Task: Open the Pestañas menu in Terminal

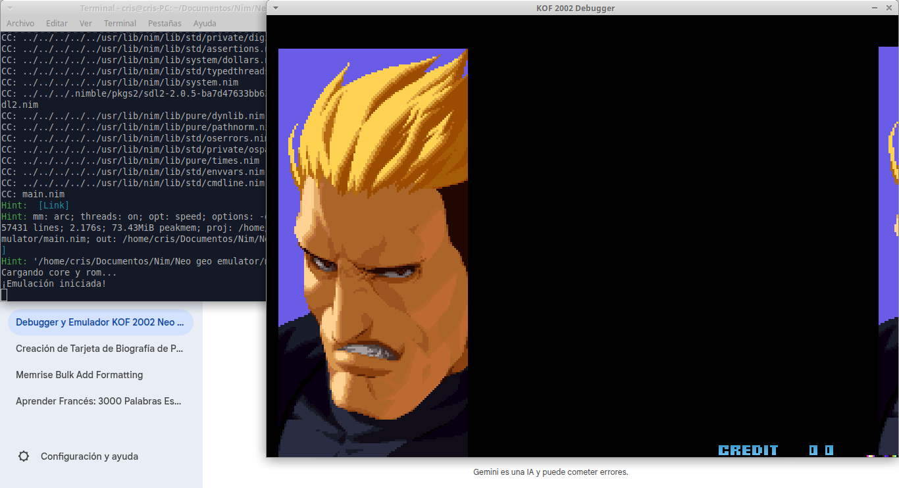Action: [x=165, y=23]
